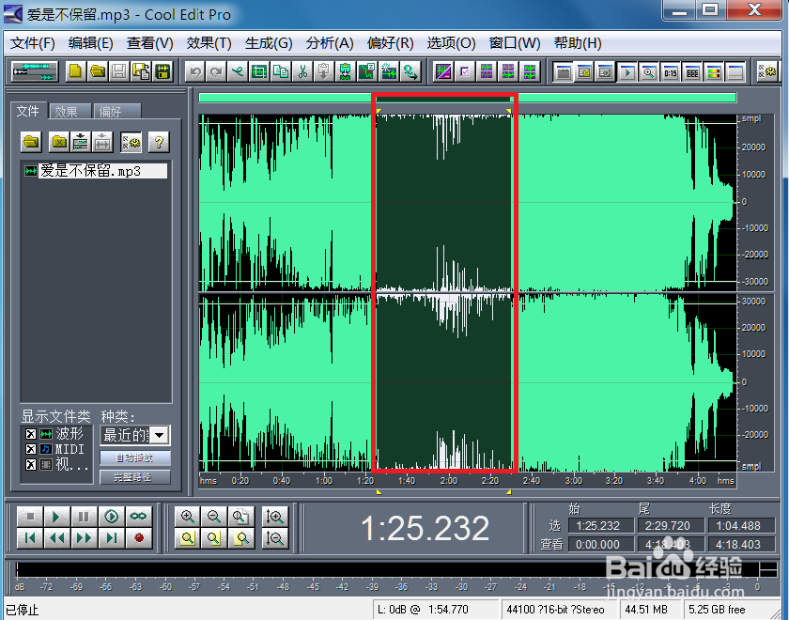789x620 pixels.
Task: Open the 分析(A) menu
Action: tap(330, 43)
